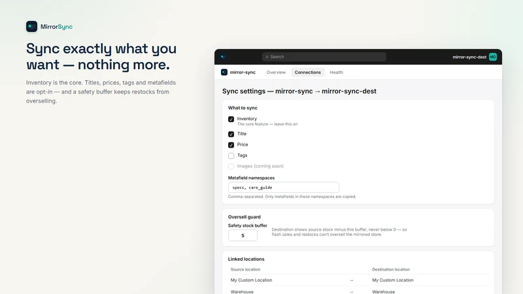
Task: Click the mirror-sync app icon in nav bar
Action: click(x=224, y=72)
